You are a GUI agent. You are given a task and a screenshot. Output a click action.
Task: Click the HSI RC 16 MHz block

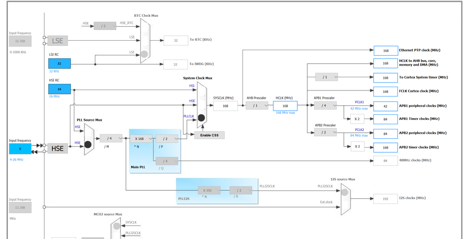click(x=60, y=89)
